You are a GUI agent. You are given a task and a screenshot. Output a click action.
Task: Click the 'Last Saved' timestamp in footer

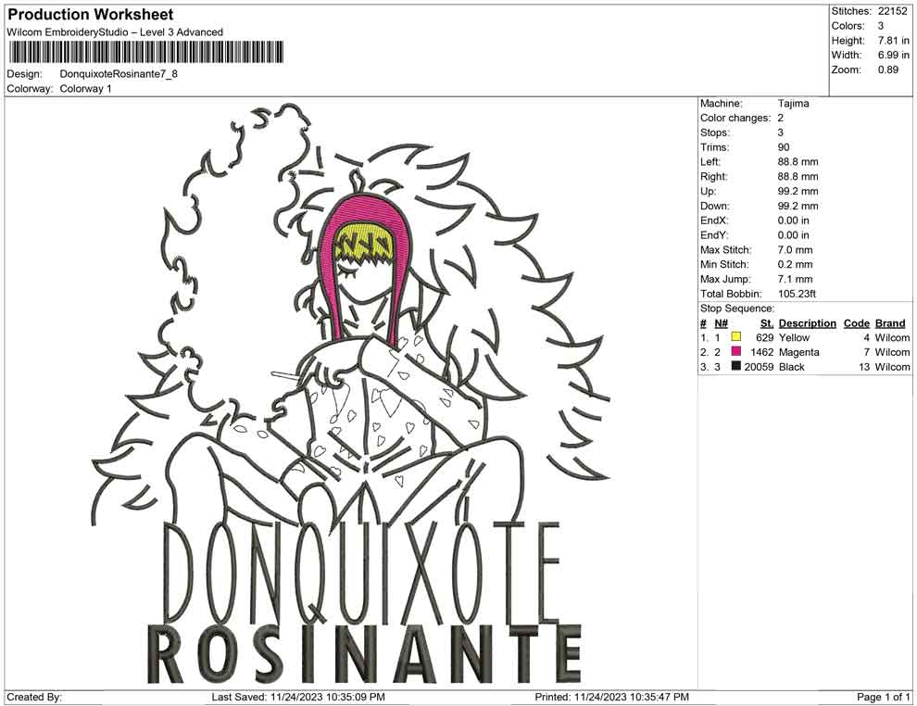coord(298,698)
